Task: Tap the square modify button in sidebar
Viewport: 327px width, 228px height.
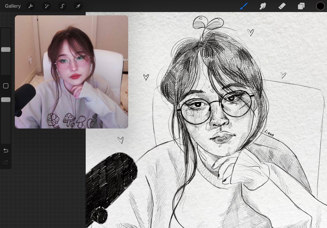Action: tap(6, 86)
